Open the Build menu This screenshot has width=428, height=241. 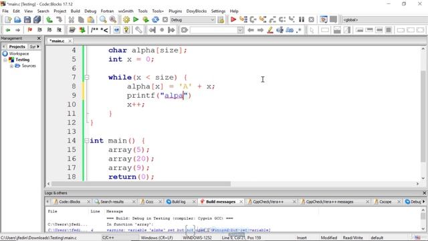point(75,11)
